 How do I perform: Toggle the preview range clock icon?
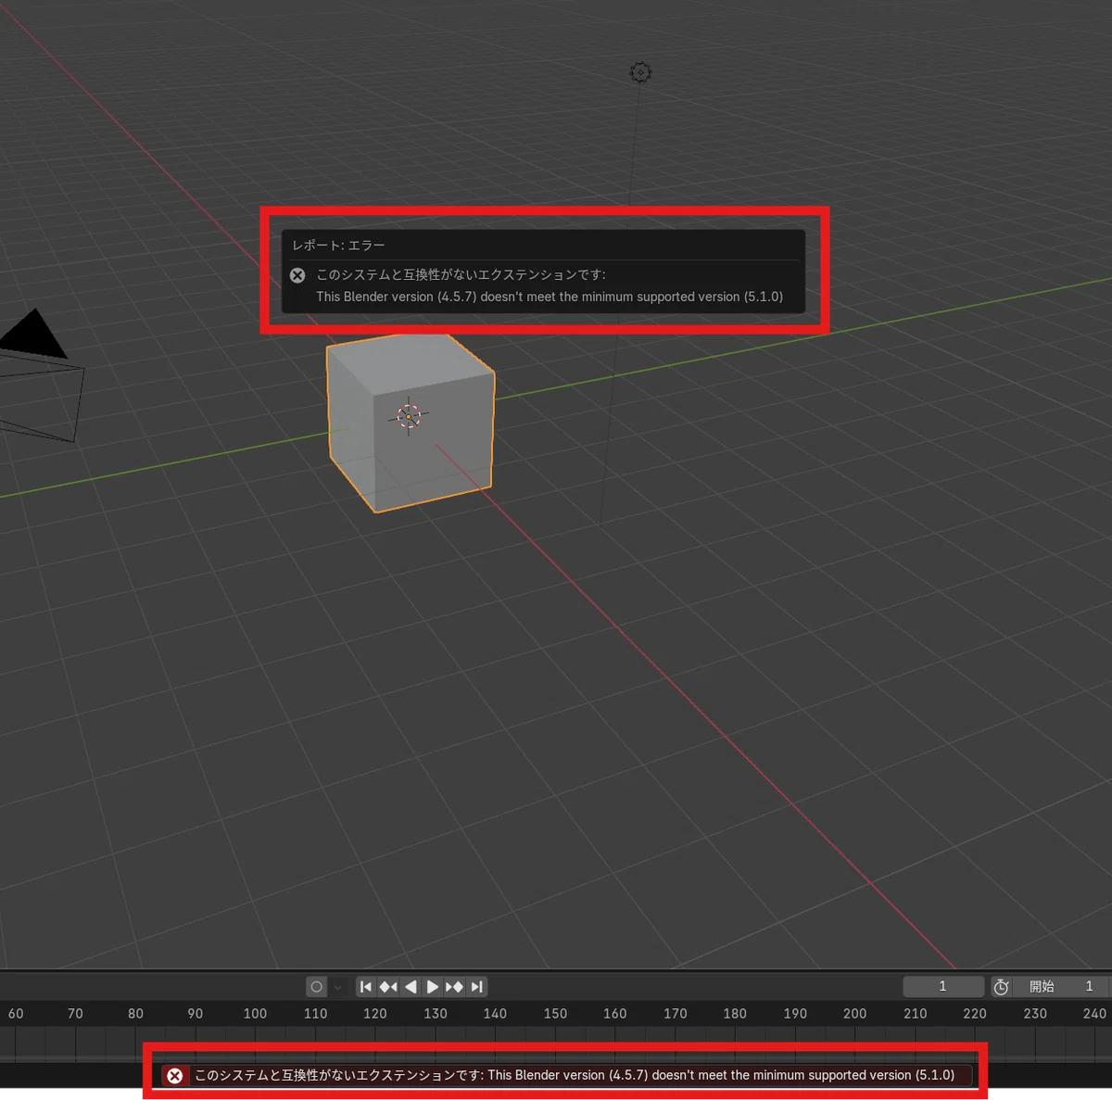tap(1001, 987)
